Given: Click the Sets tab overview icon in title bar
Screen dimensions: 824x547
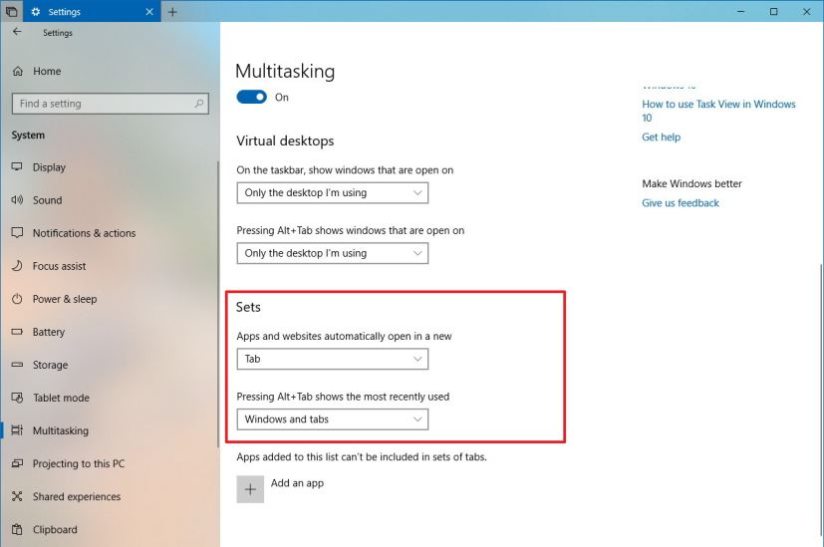Looking at the screenshot, I should click(11, 11).
